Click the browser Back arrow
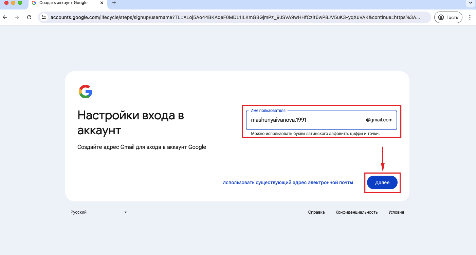The height and width of the screenshot is (255, 476). (5, 17)
